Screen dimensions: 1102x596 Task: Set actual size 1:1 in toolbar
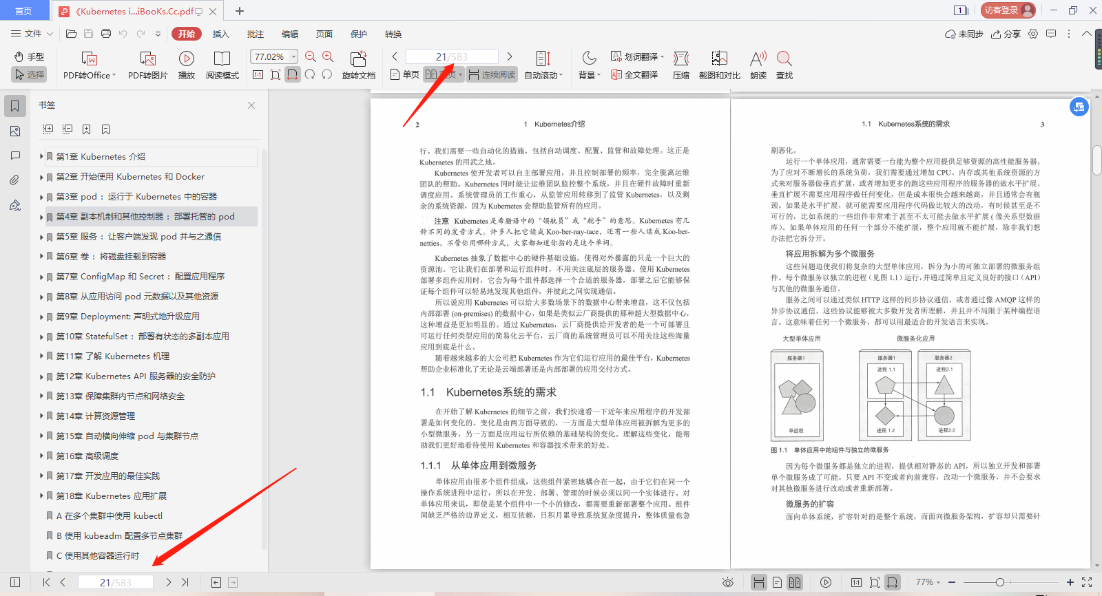pos(258,74)
